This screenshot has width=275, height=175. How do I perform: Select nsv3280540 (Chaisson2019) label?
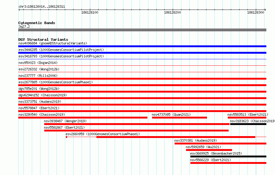[42, 115]
